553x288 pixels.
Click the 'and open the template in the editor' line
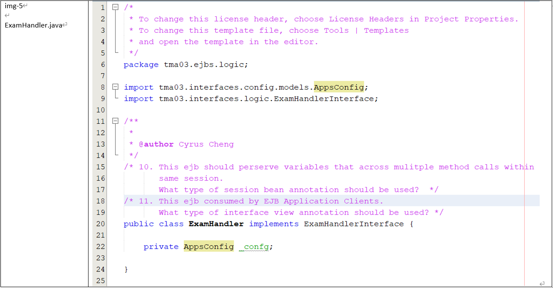point(223,42)
